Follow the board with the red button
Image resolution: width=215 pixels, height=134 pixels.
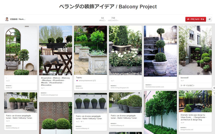pos(196,19)
